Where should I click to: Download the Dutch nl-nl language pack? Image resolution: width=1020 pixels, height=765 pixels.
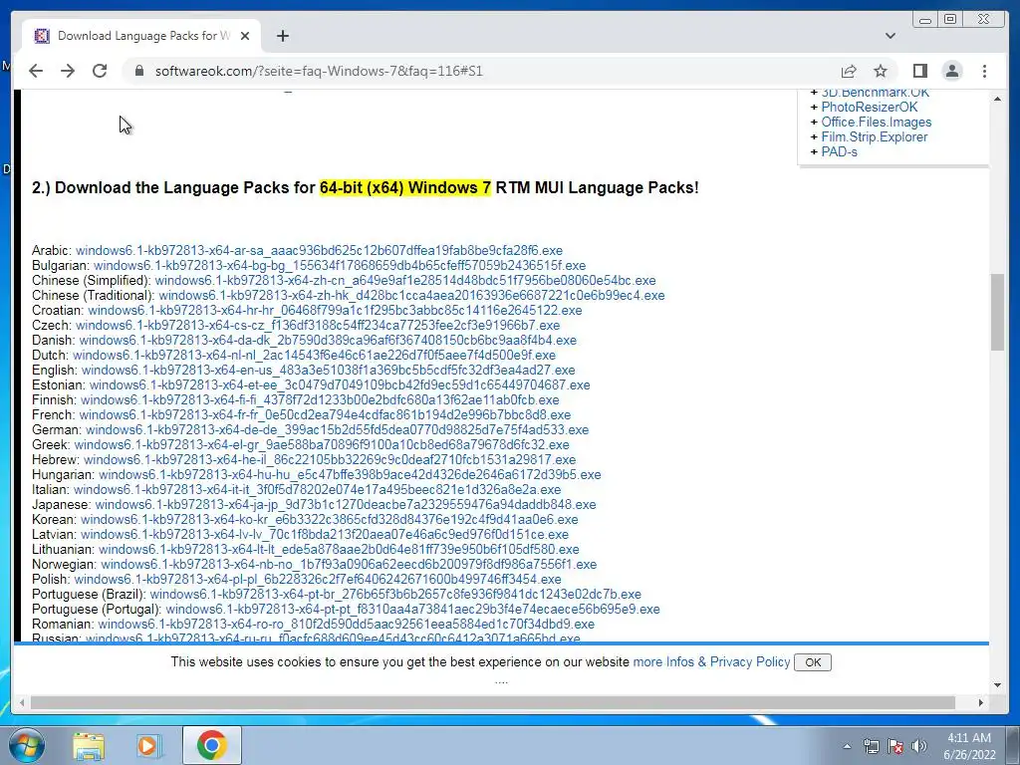coord(314,356)
